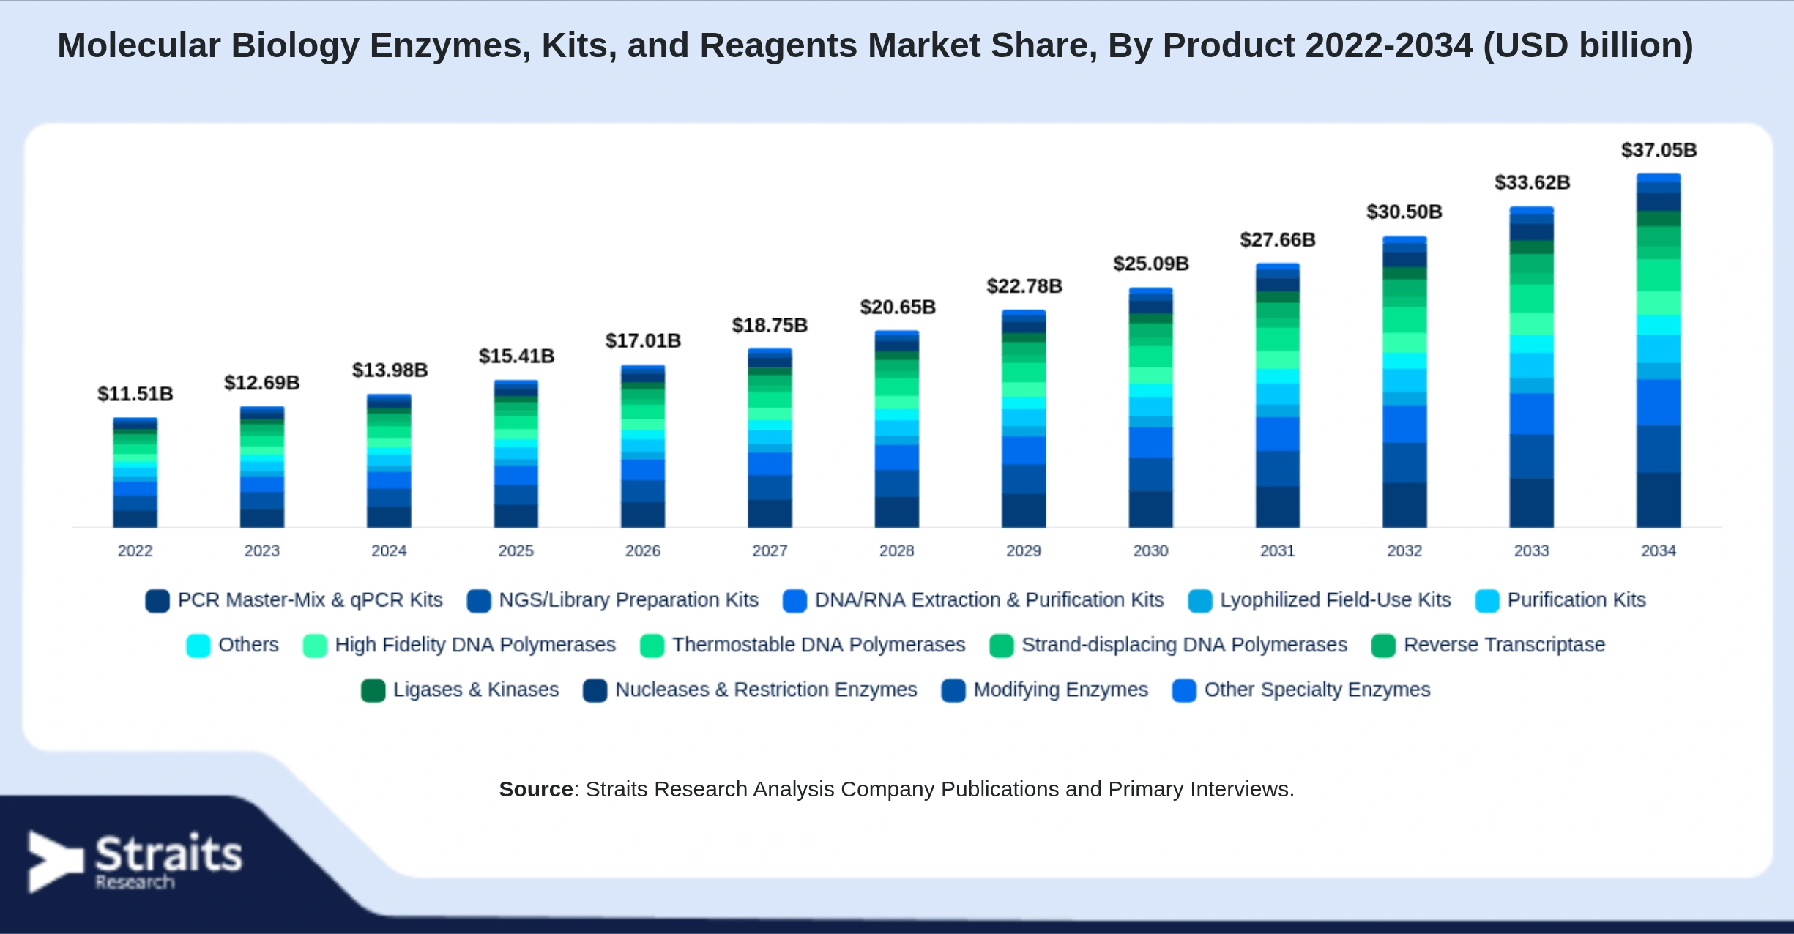
Task: Click the Ligases & Kinases legend swatch
Action: click(x=373, y=690)
